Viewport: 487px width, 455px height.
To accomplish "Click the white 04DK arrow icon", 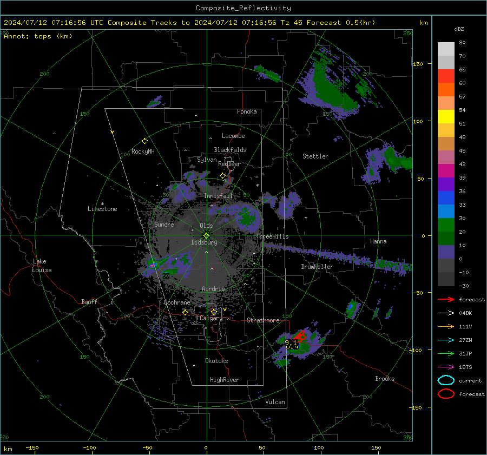I will [x=446, y=313].
